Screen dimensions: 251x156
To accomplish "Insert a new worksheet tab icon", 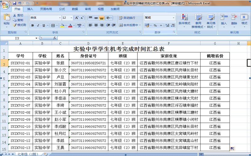I will 46,154.
